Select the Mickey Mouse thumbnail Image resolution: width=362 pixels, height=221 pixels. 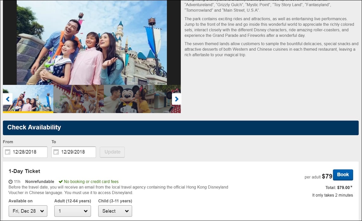pos(129,99)
